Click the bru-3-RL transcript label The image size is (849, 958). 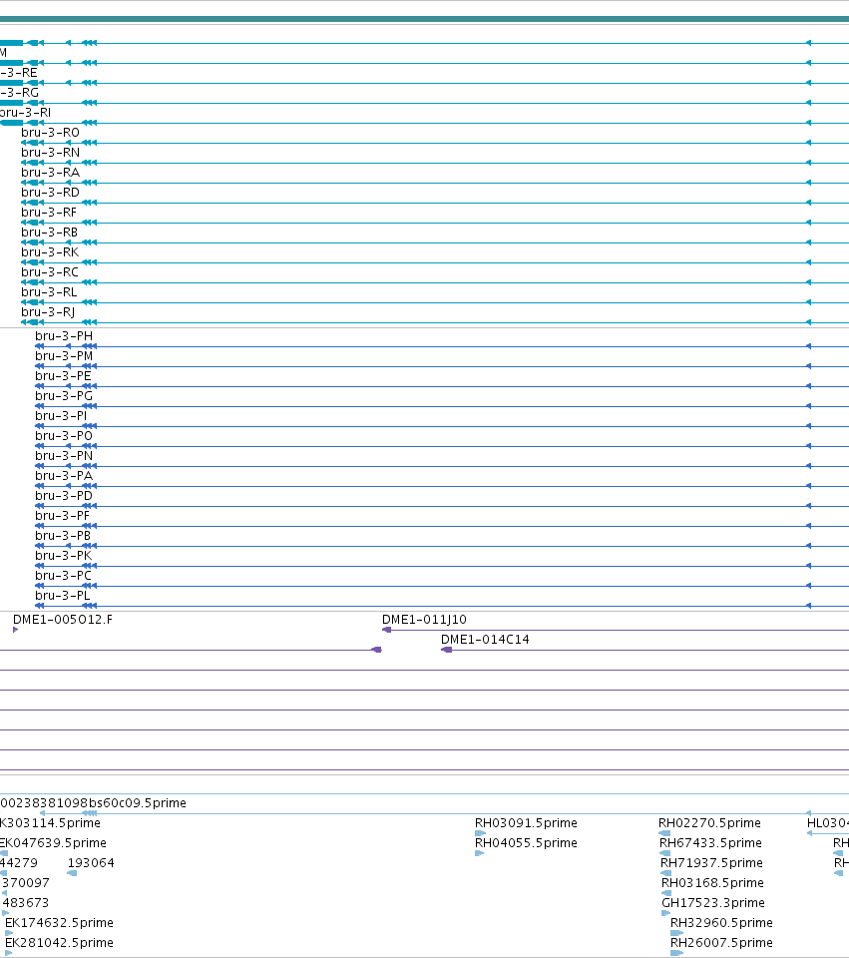(x=49, y=292)
